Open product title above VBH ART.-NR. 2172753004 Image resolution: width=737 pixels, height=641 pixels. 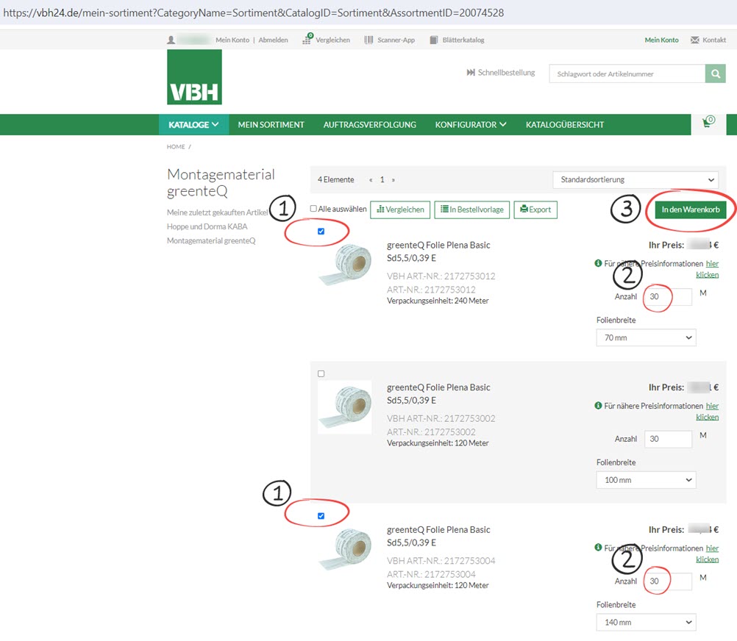click(x=438, y=536)
